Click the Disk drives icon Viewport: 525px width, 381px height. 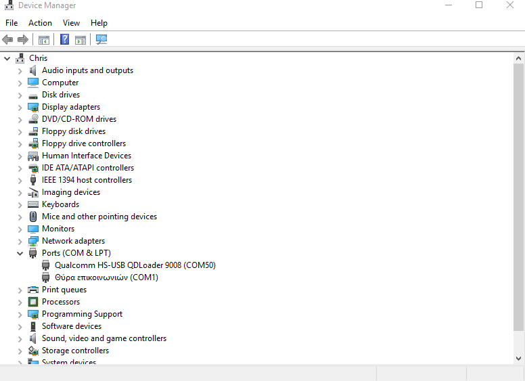click(x=32, y=96)
